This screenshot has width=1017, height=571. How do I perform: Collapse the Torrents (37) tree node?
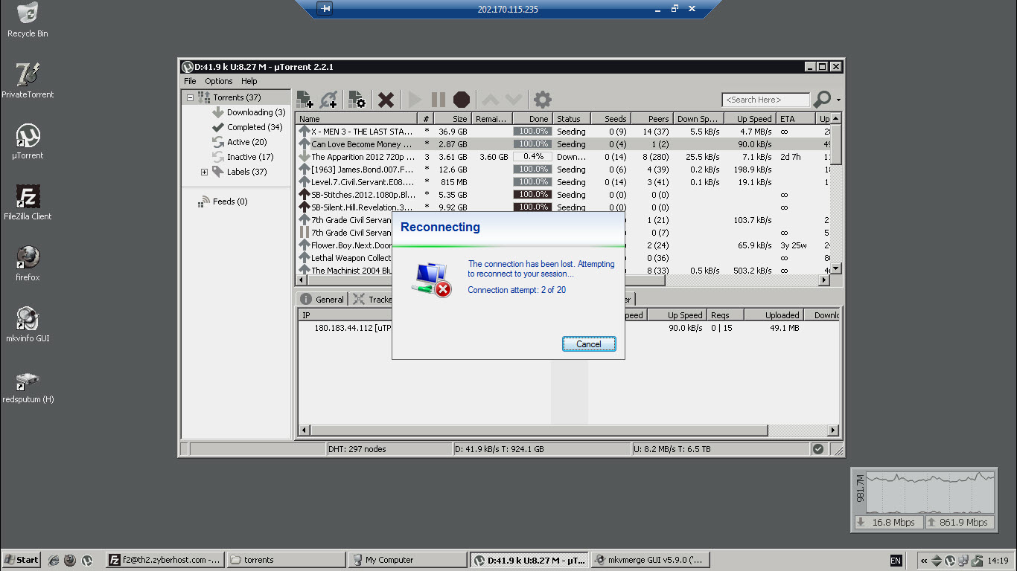pyautogui.click(x=190, y=97)
